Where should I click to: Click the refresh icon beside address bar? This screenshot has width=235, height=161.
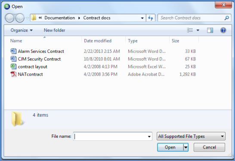point(151,18)
